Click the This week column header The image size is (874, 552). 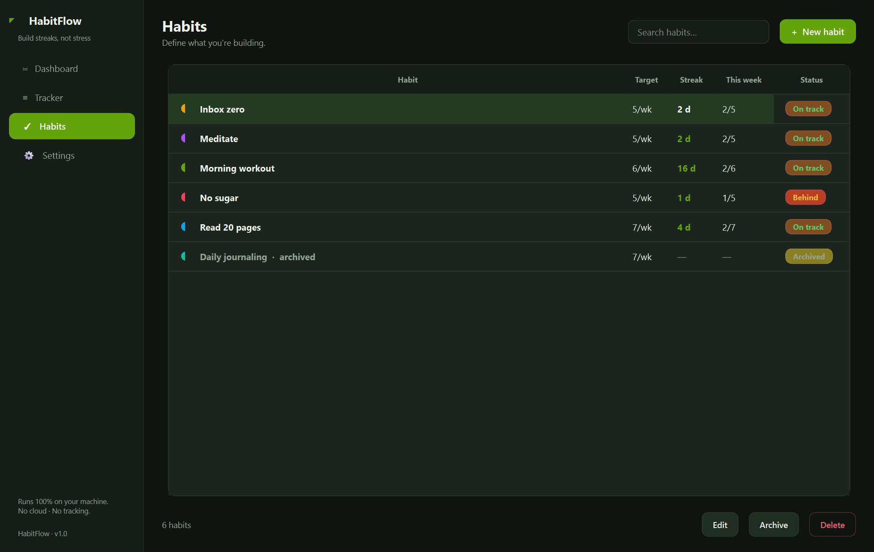744,80
